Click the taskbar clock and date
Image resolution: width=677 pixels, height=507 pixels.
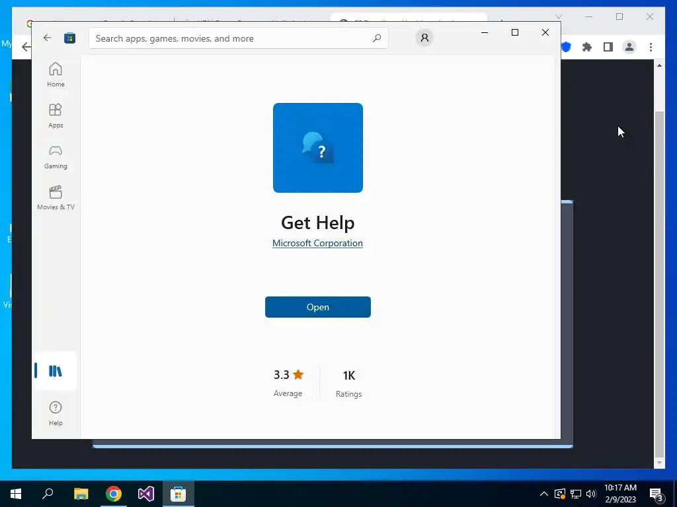tap(620, 494)
